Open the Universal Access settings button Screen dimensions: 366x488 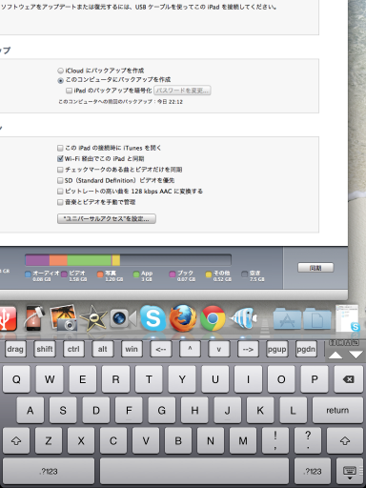point(107,218)
